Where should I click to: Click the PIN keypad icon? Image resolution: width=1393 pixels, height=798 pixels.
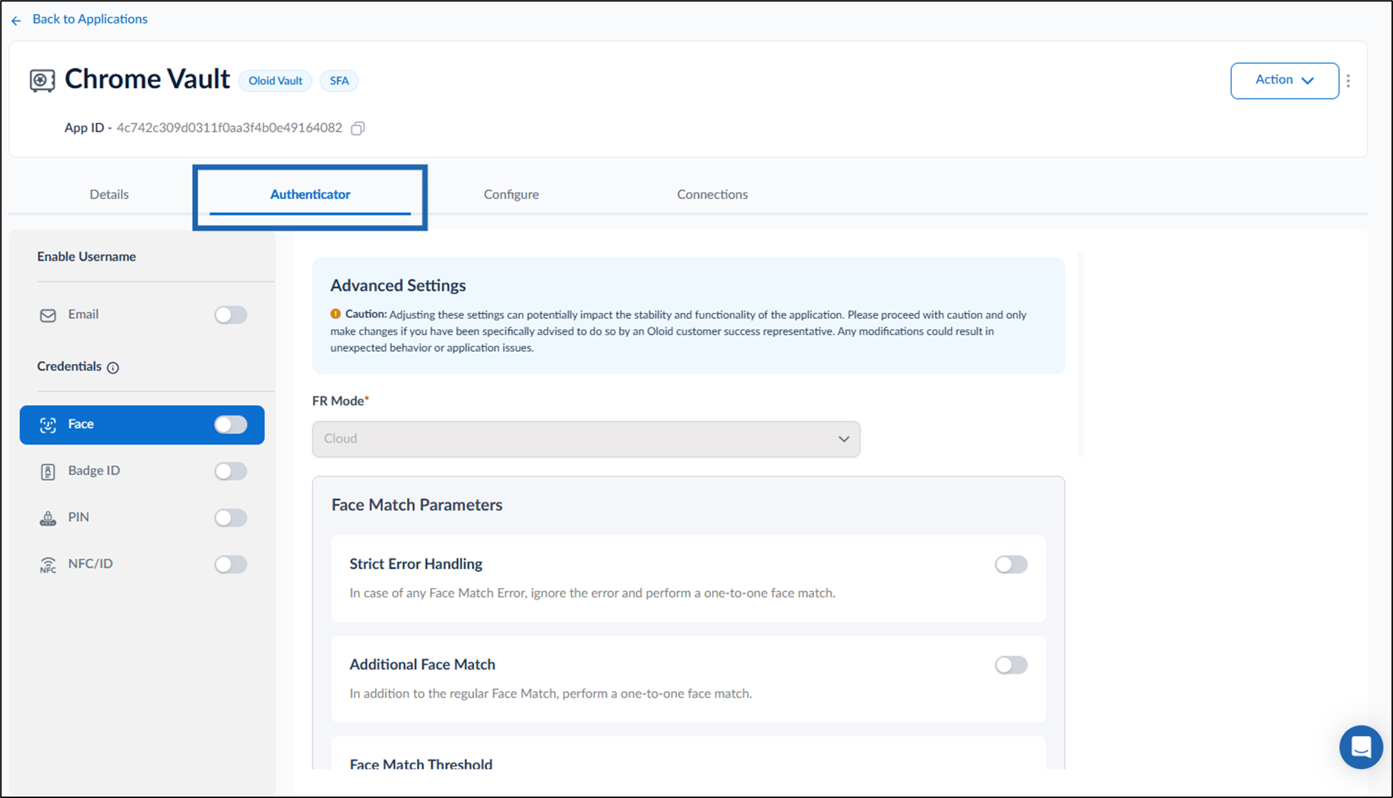pyautogui.click(x=47, y=518)
